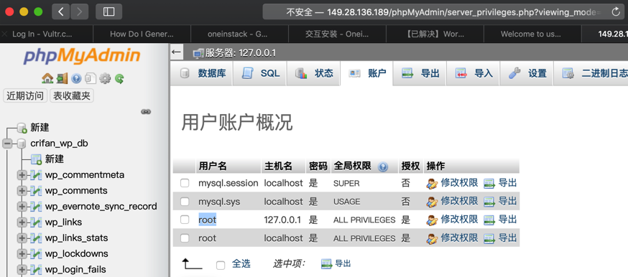Click the highlighted root username text
628x277 pixels.
(208, 220)
